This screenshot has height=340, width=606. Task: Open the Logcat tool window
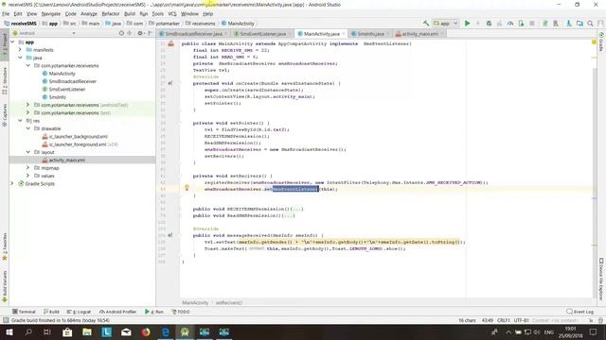click(x=79, y=312)
